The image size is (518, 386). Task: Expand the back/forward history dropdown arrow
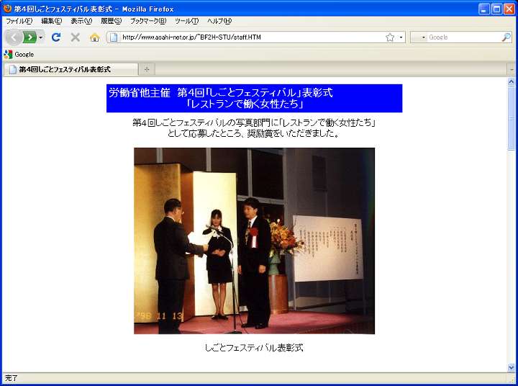pyautogui.click(x=41, y=37)
